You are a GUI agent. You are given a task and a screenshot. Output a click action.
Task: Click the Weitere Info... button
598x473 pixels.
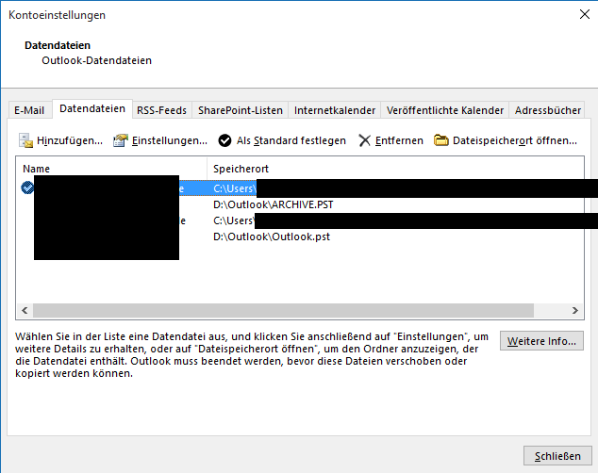pyautogui.click(x=541, y=341)
